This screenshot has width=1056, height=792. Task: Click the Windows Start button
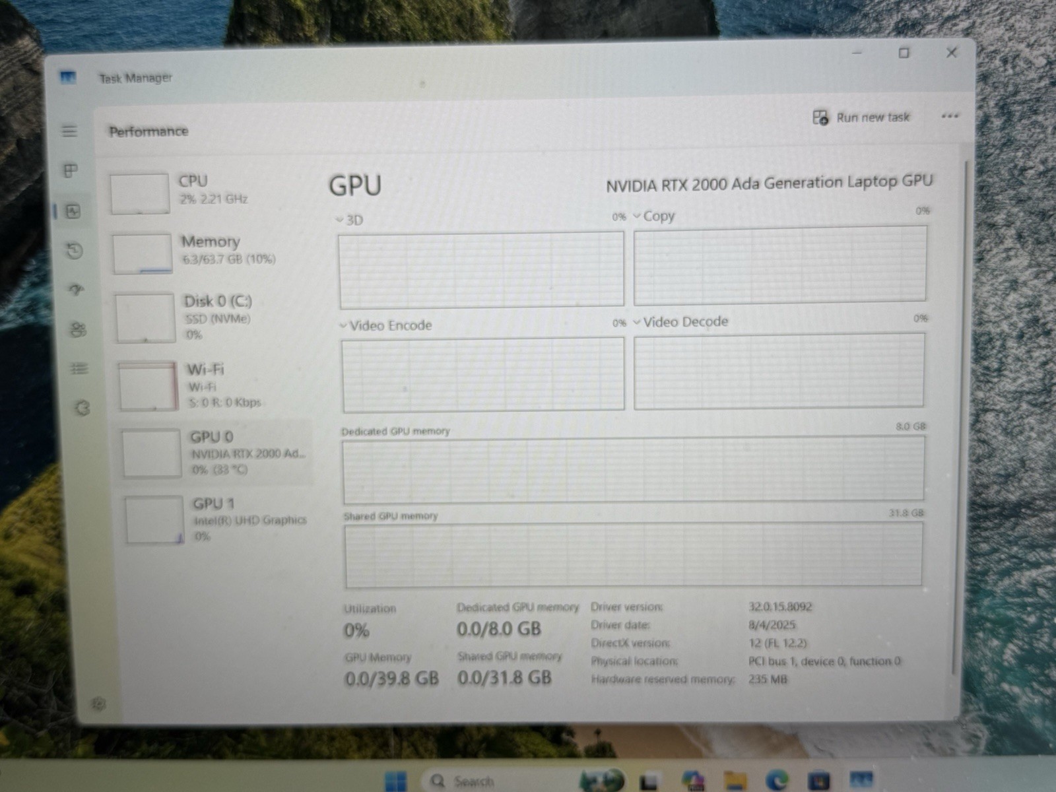click(x=395, y=781)
